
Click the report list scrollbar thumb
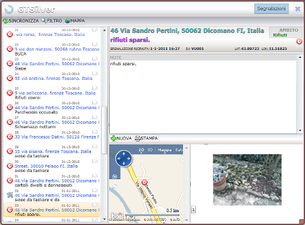click(104, 130)
